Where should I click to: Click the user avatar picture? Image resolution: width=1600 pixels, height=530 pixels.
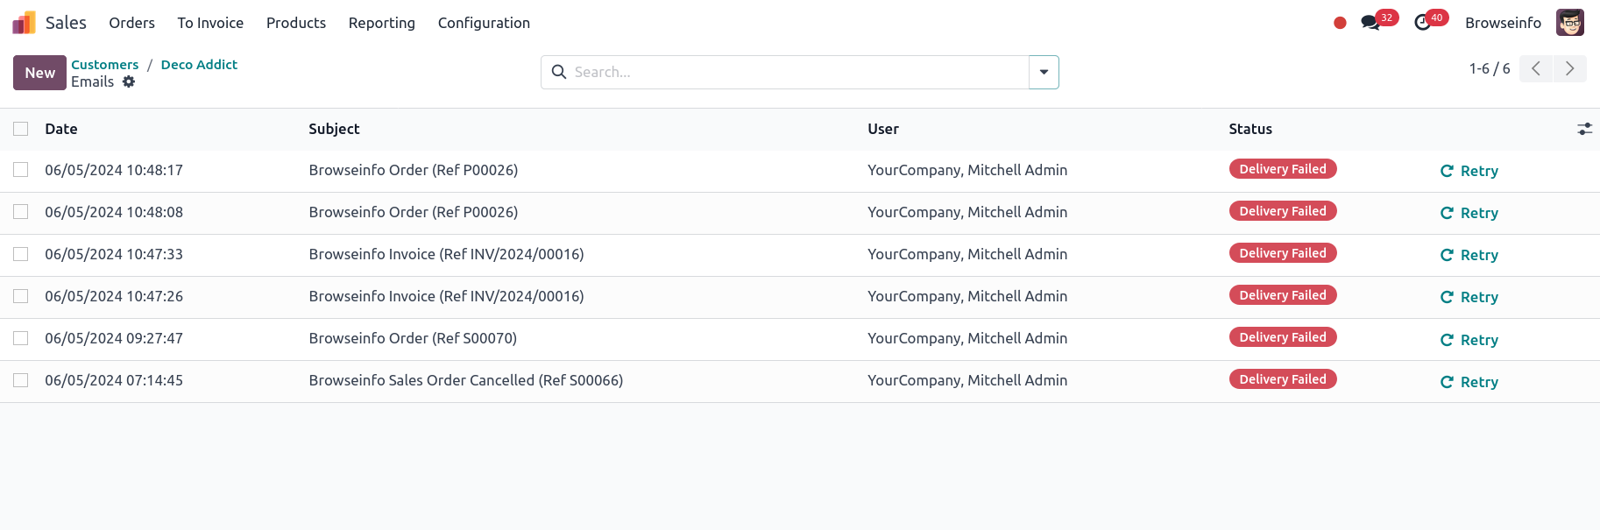tap(1569, 23)
